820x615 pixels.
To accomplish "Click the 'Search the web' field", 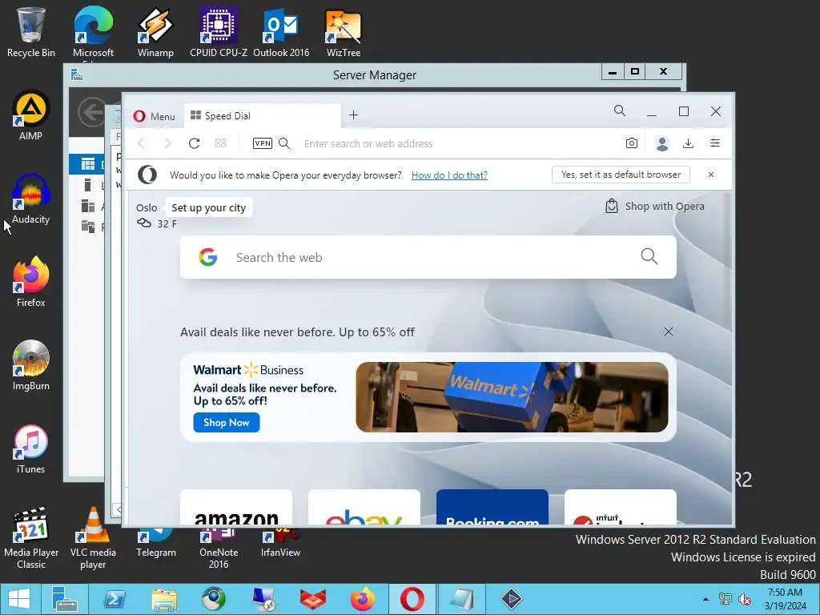I will pyautogui.click(x=428, y=257).
